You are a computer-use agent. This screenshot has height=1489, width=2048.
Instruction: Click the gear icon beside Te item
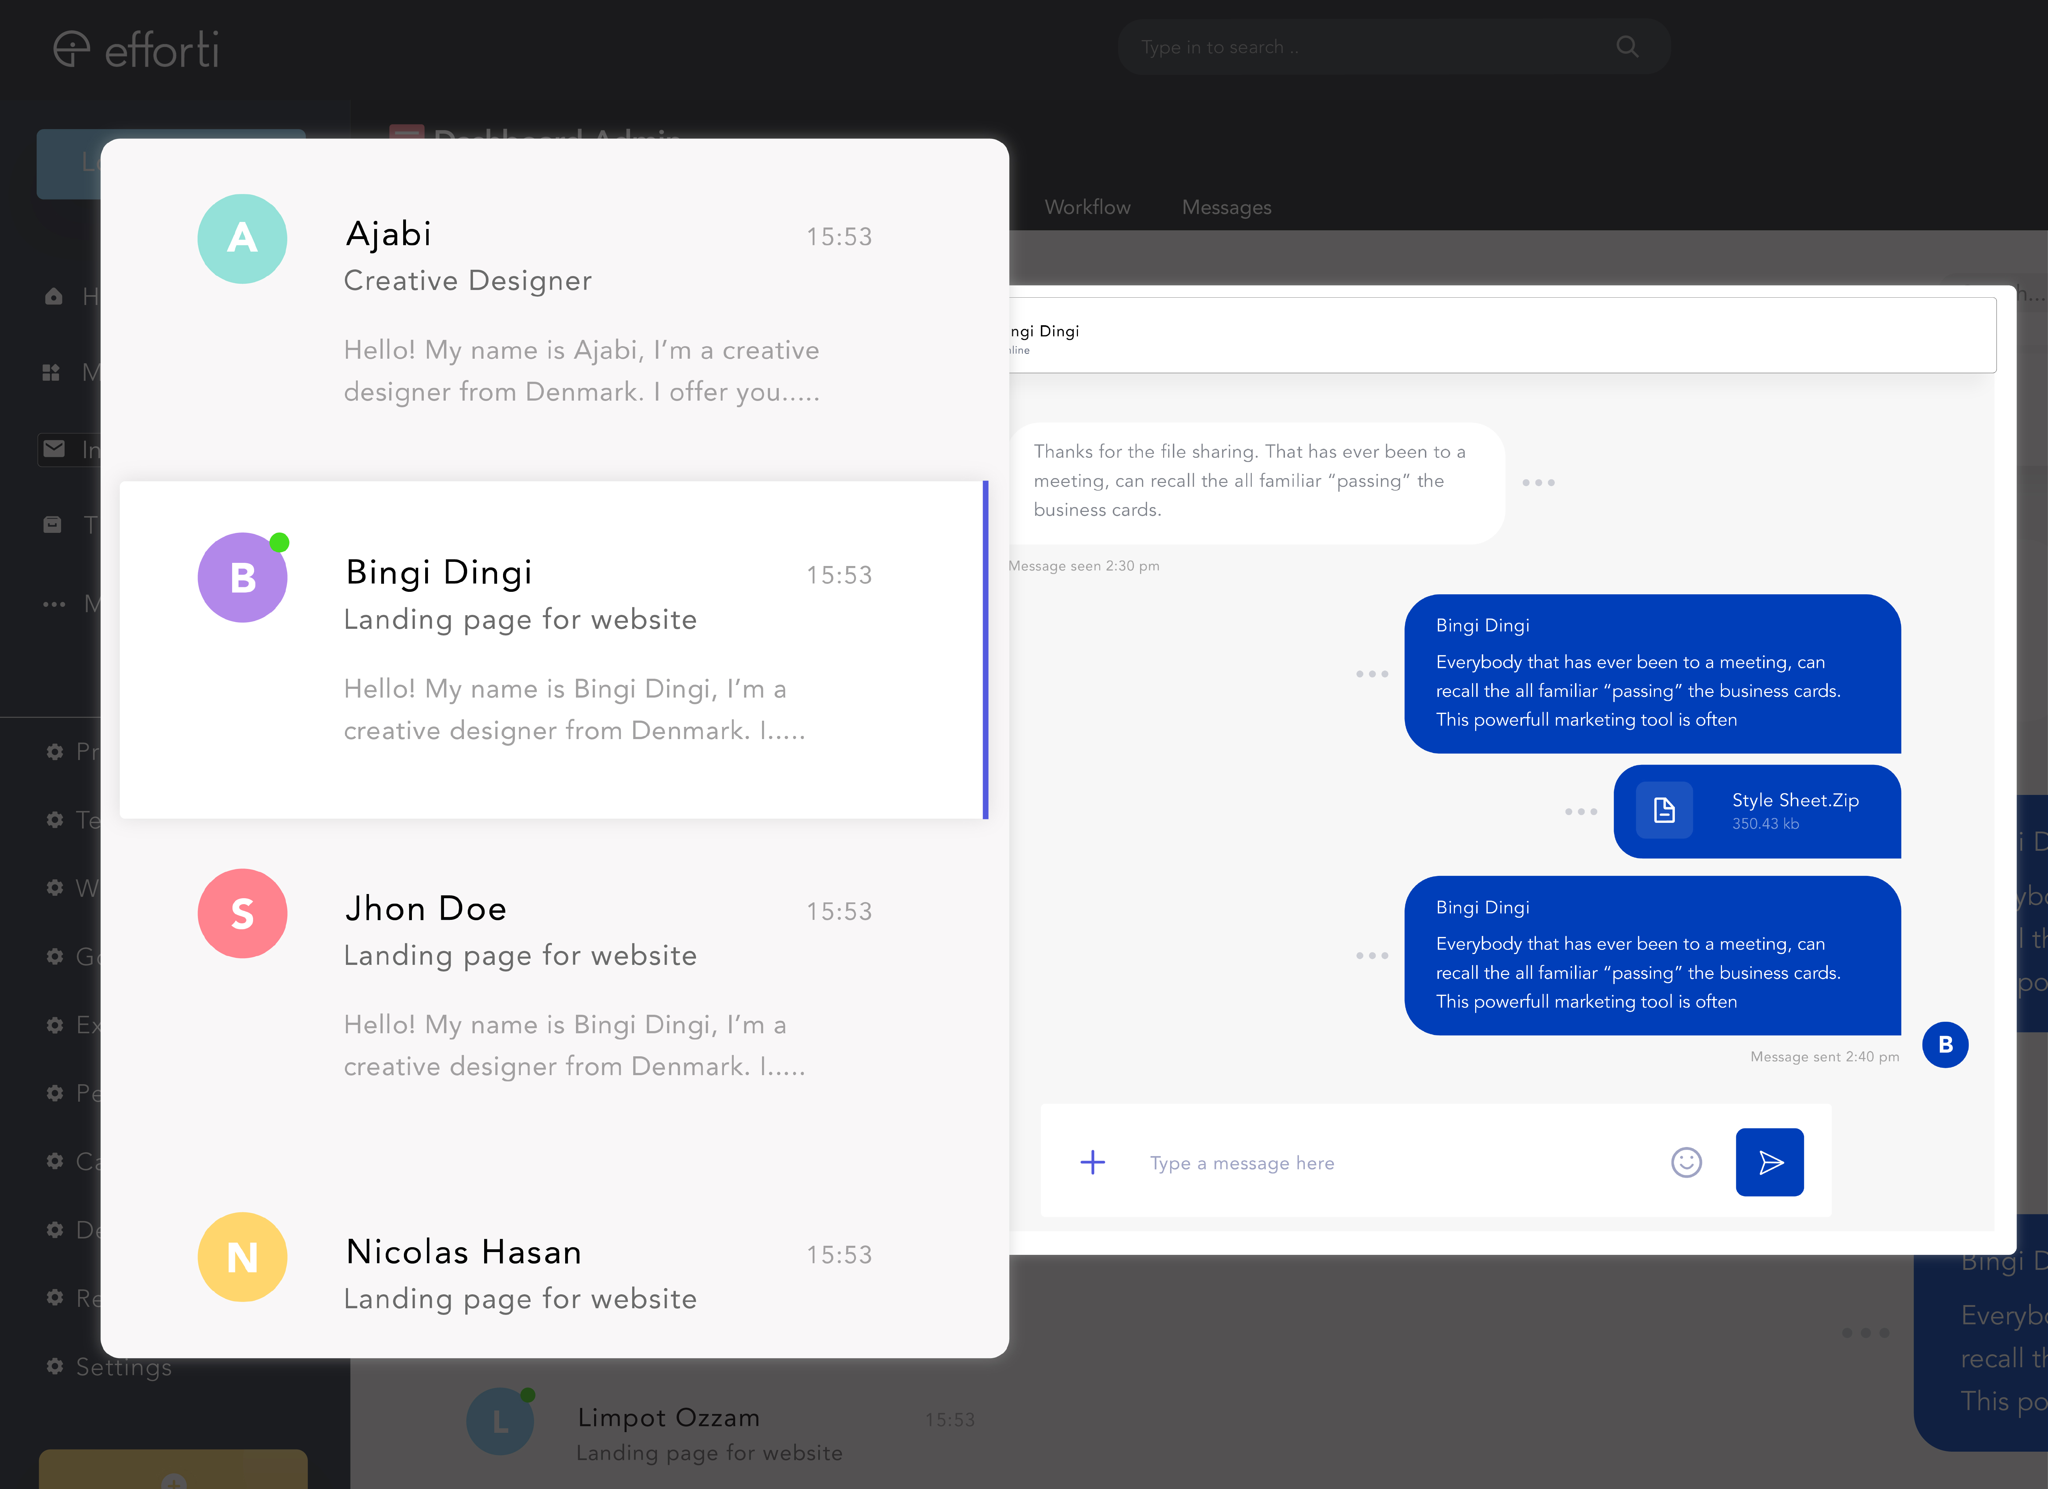(55, 820)
